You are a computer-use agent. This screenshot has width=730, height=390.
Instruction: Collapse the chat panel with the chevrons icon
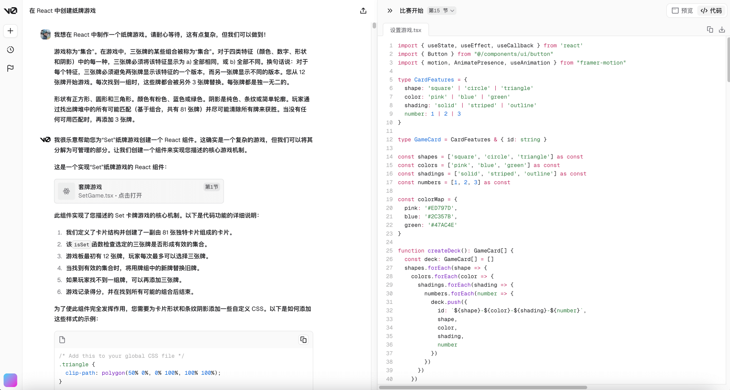[x=390, y=11]
